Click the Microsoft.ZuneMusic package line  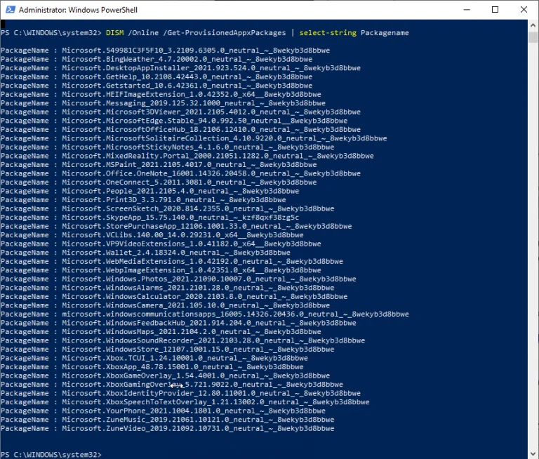tap(168, 420)
